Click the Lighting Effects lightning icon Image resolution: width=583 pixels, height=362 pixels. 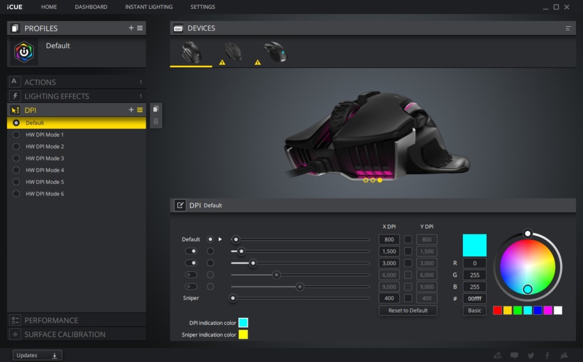click(x=15, y=96)
